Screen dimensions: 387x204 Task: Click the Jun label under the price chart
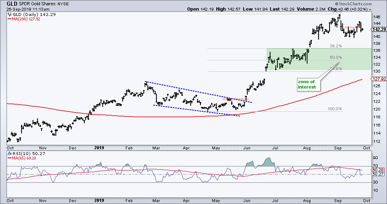(x=247, y=148)
